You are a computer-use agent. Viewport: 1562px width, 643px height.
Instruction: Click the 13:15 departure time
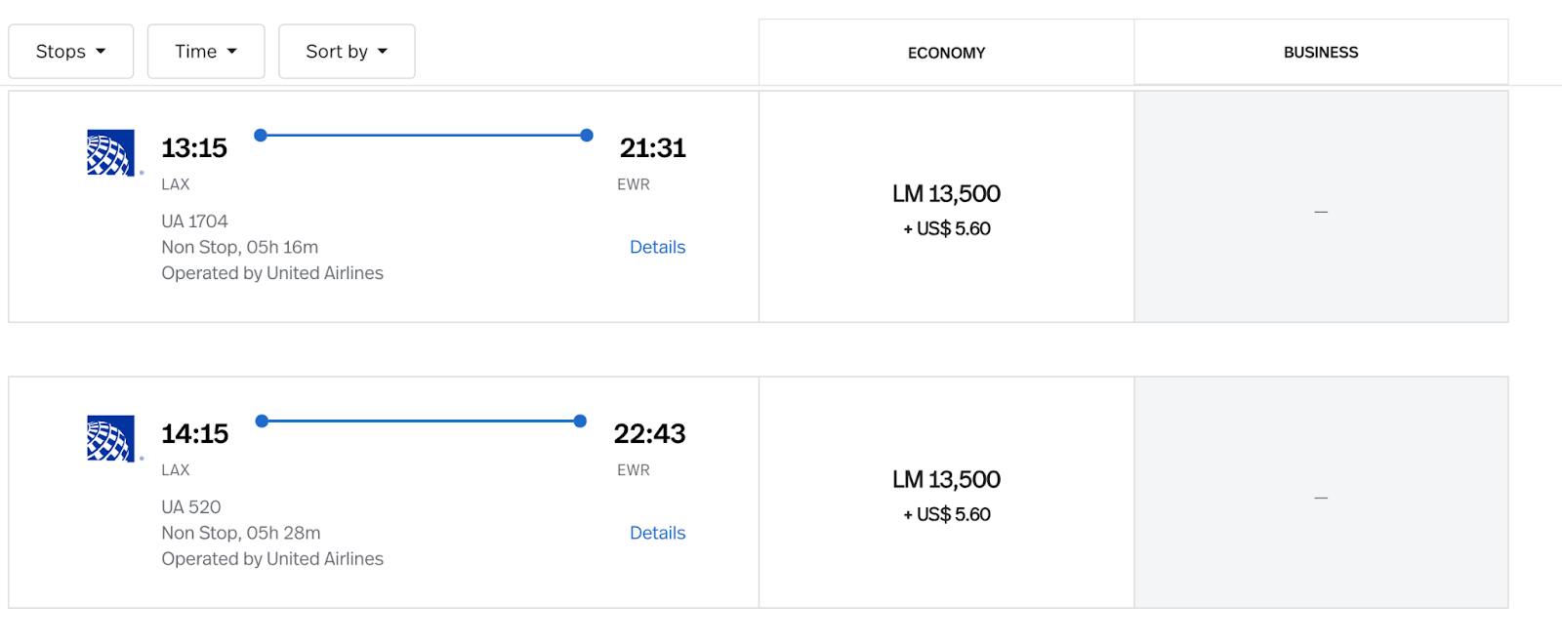[x=194, y=148]
